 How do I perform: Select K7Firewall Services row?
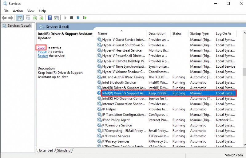[x=166, y=136]
